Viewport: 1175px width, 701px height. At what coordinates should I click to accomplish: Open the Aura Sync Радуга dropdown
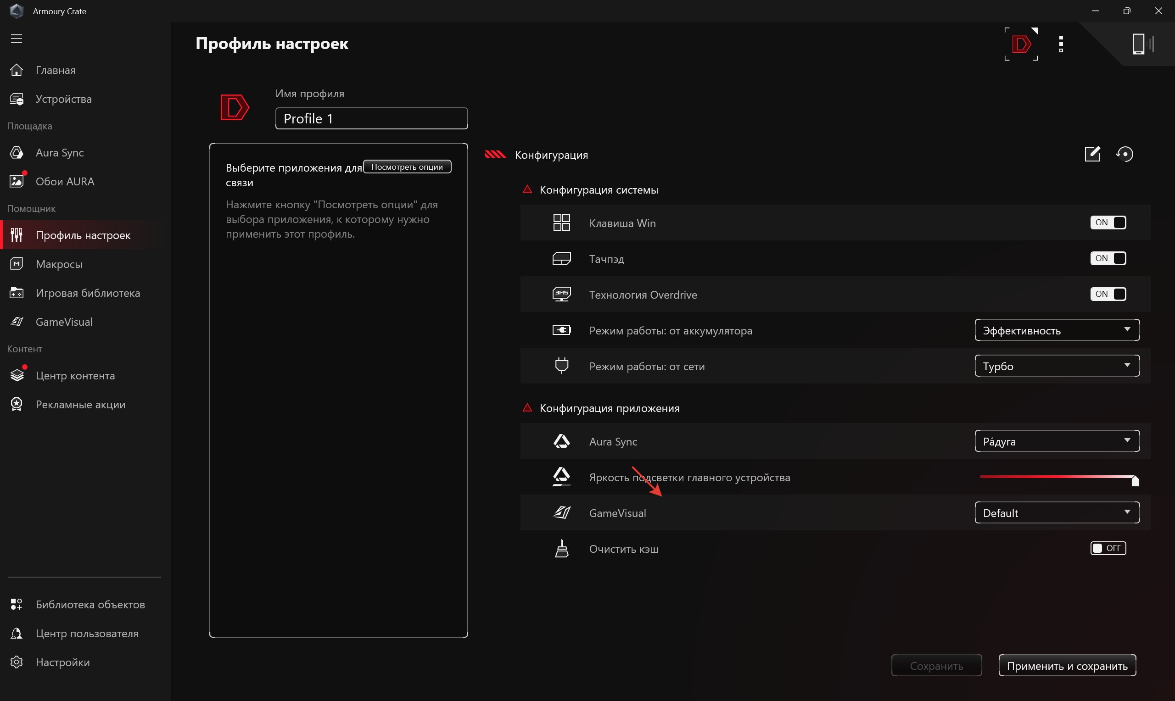[1057, 441]
